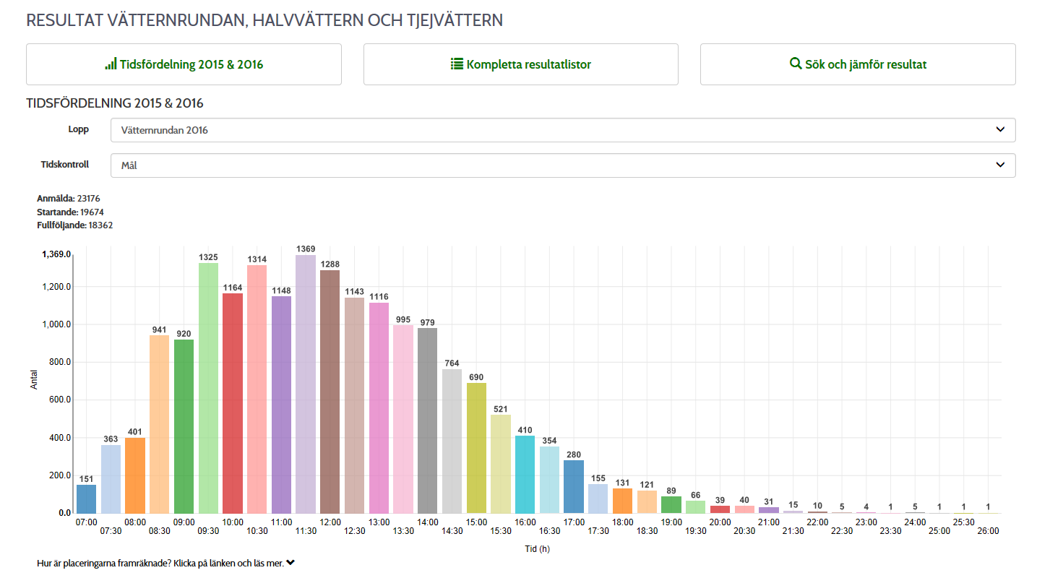Click the light cyan 16:30 bar with 354

pos(549,480)
